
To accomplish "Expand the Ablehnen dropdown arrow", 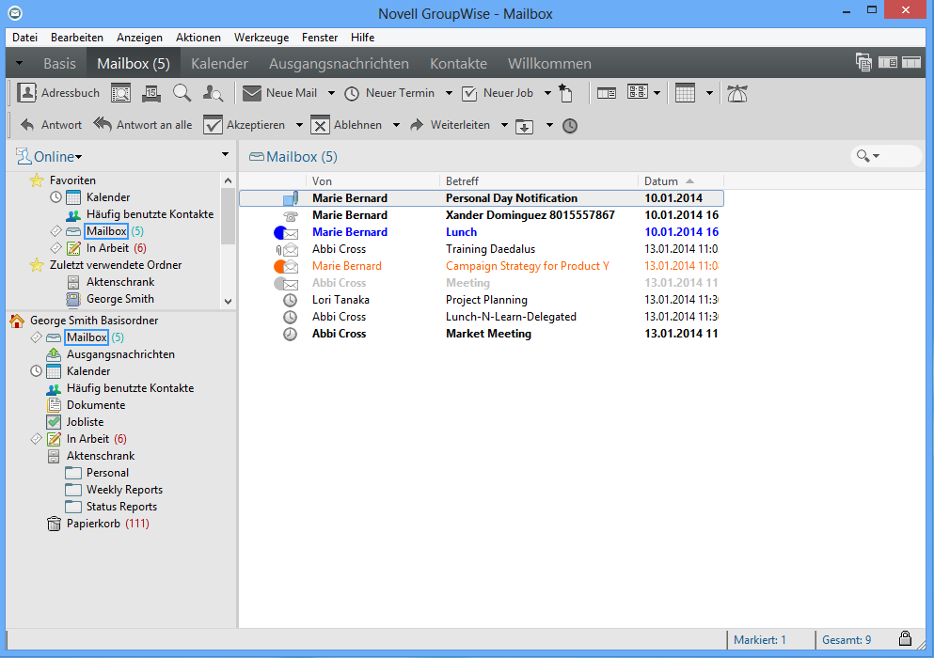I will point(396,125).
